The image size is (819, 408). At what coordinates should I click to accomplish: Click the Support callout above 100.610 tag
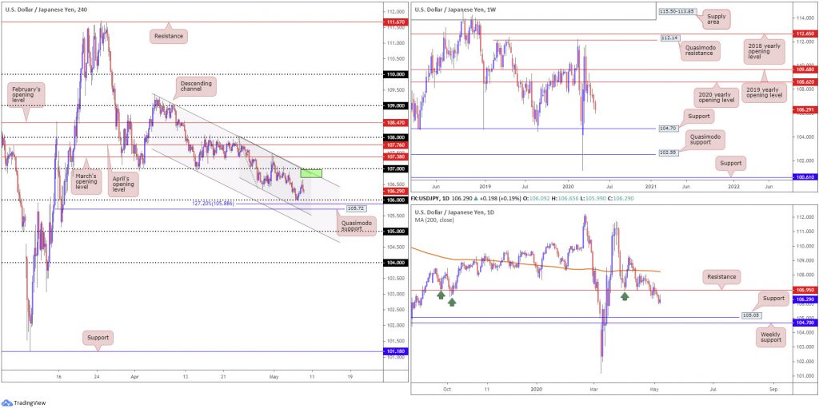(x=731, y=163)
